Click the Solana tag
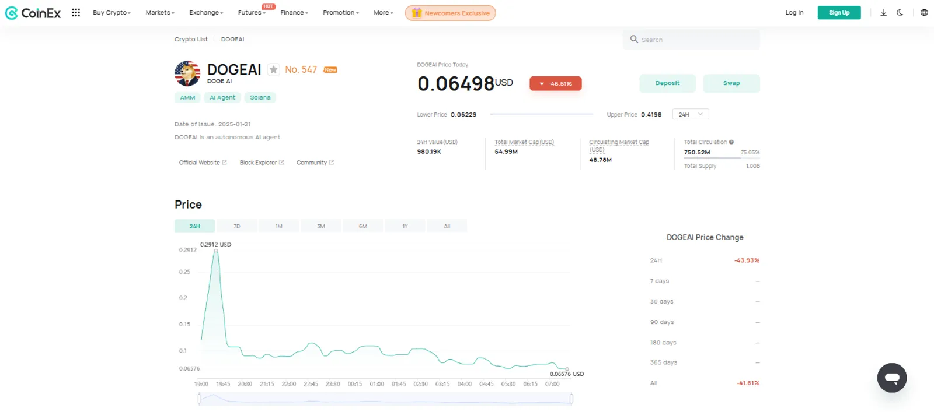 coord(260,97)
